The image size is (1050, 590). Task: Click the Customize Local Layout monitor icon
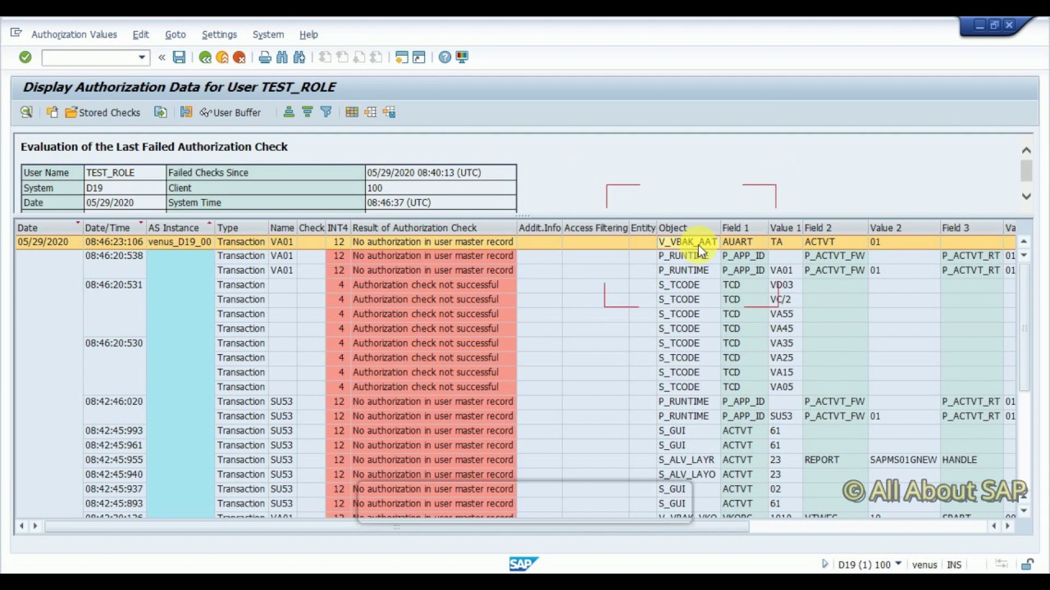(462, 57)
